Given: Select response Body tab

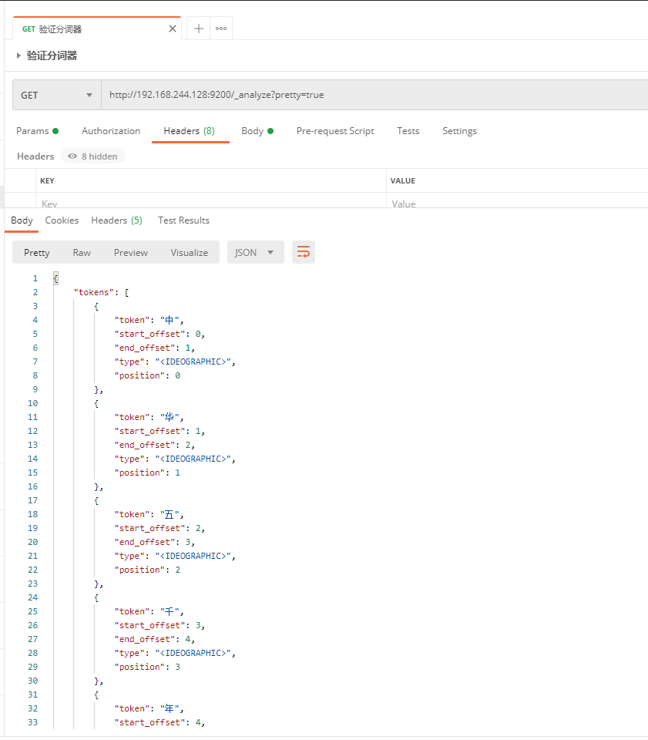Looking at the screenshot, I should (22, 220).
